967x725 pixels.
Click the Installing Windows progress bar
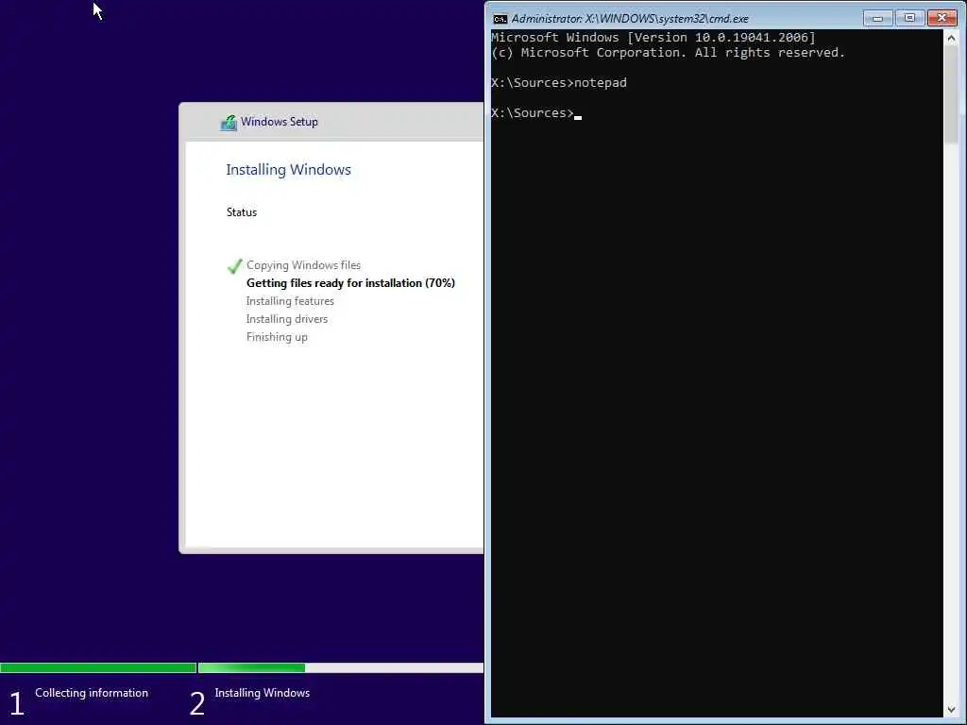[340, 667]
